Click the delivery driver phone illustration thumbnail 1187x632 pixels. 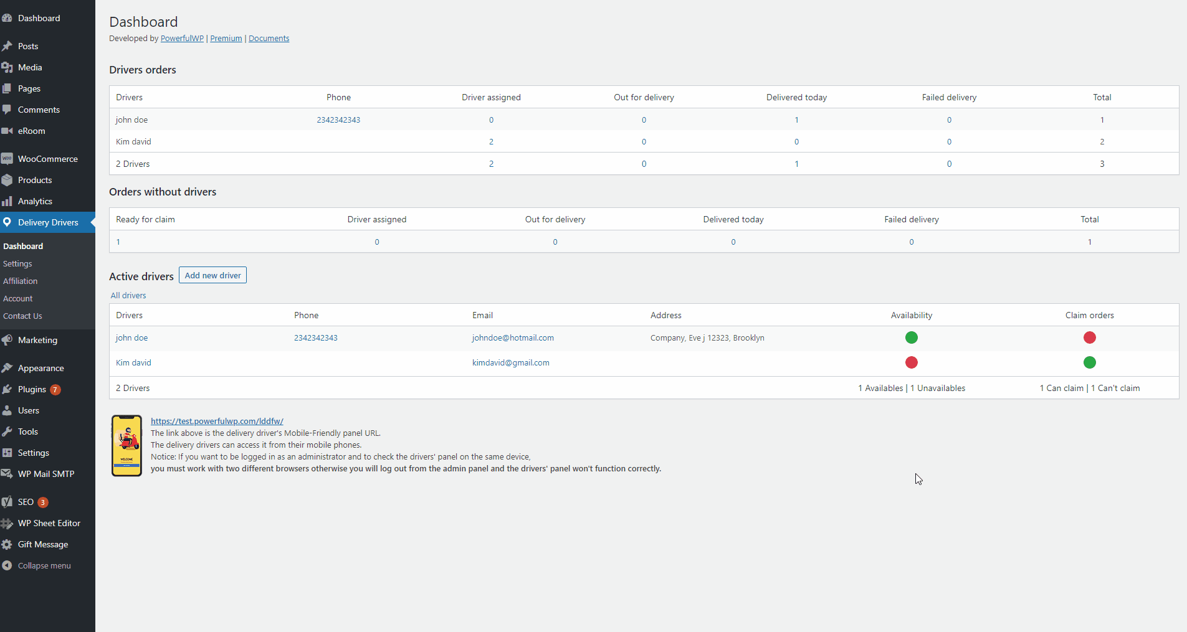(x=126, y=445)
